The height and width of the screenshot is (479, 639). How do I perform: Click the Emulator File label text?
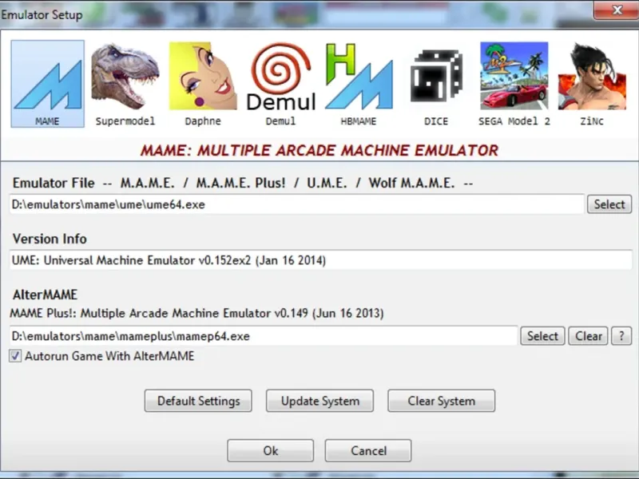click(x=54, y=183)
